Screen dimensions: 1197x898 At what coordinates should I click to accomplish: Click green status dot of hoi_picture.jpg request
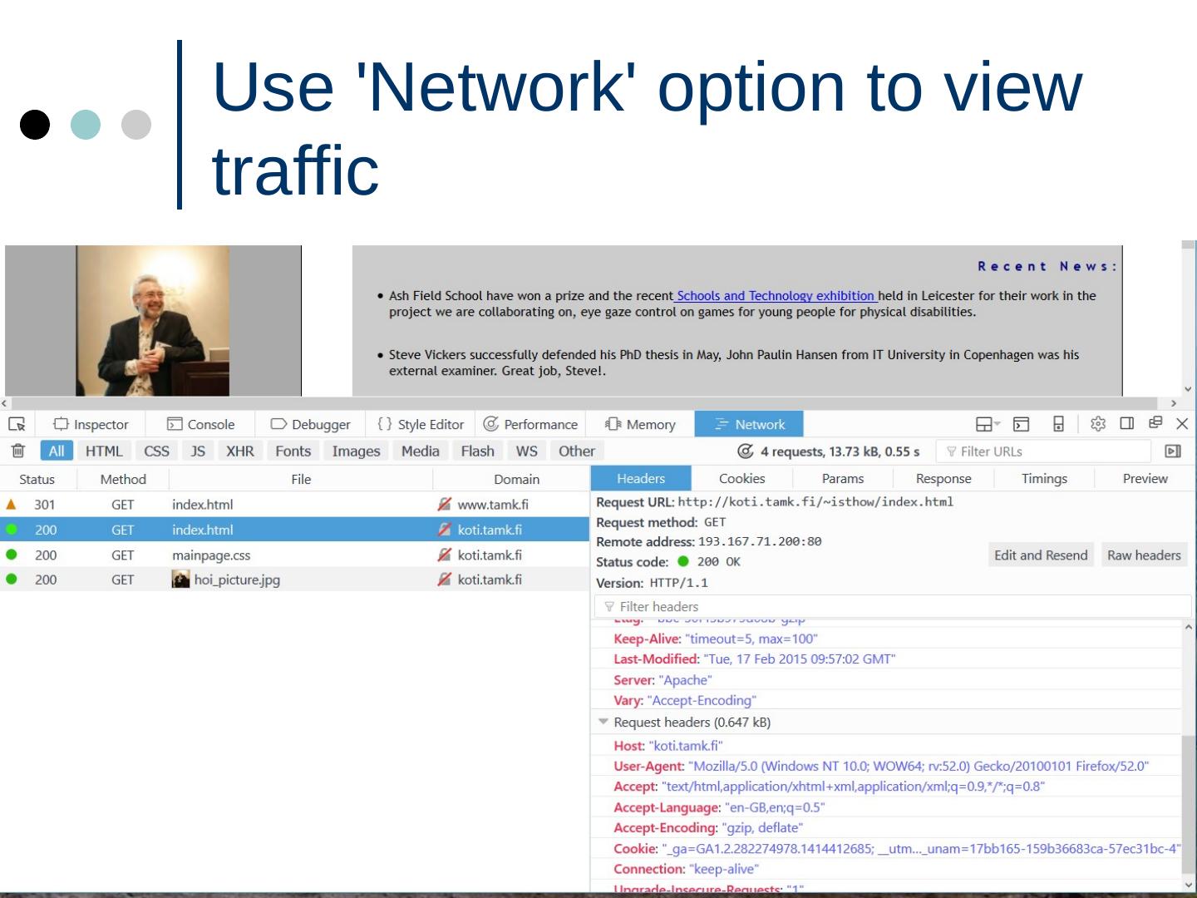[x=12, y=580]
